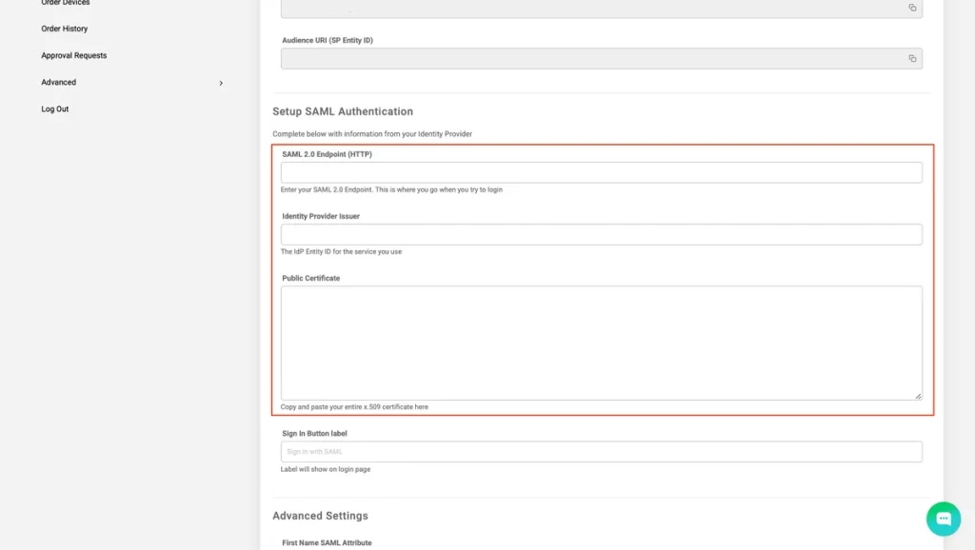Open Order Devices in the sidebar

coord(65,3)
